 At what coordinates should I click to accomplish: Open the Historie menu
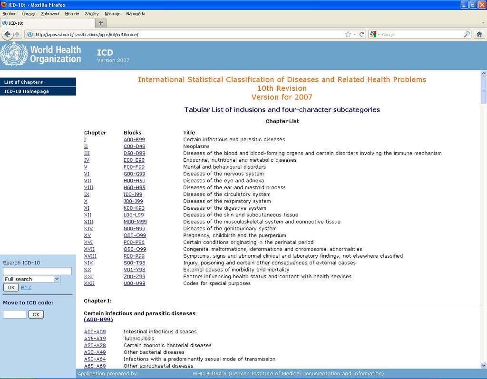(x=72, y=14)
